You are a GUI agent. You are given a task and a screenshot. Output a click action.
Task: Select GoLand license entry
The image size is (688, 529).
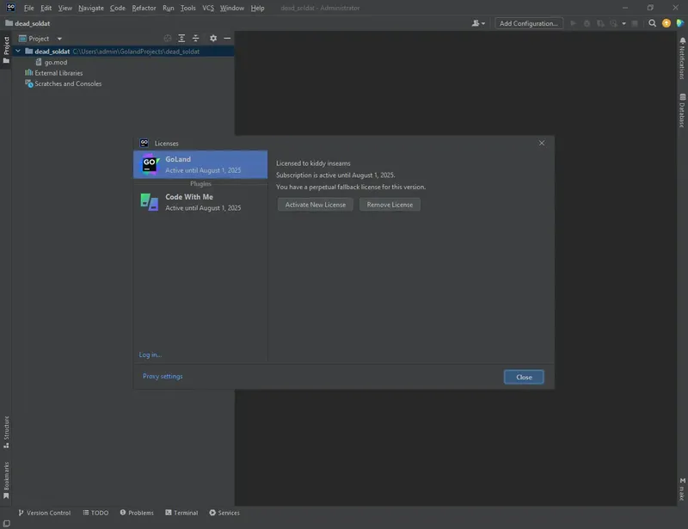tap(200, 164)
